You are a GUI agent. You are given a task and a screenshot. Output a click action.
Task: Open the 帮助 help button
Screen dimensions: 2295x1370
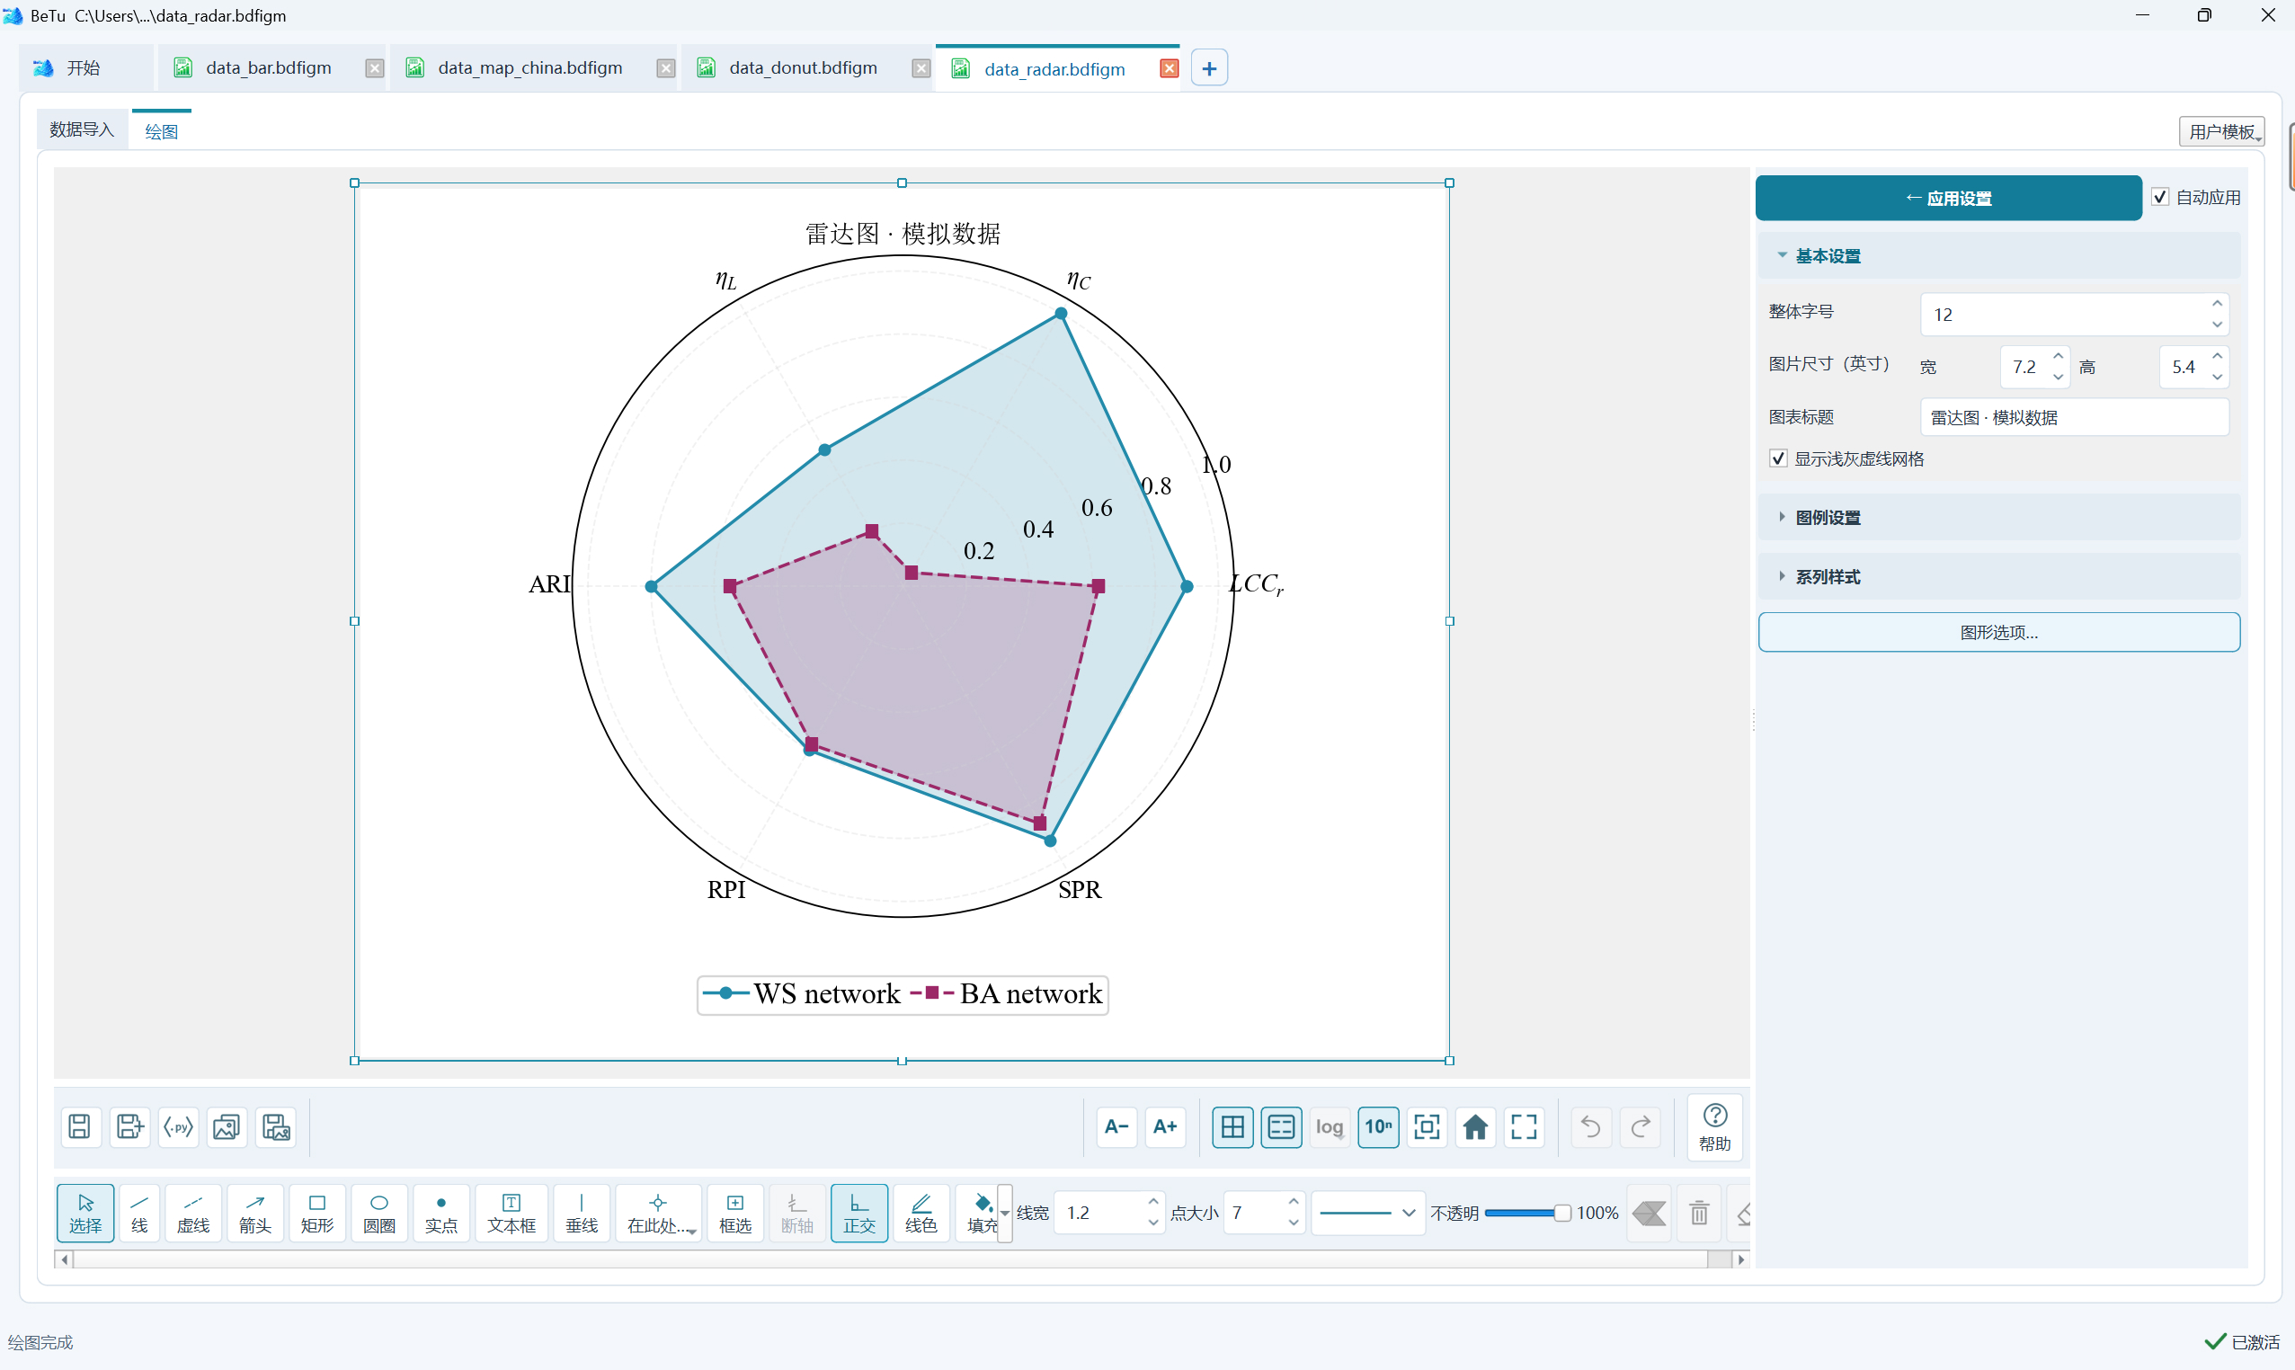(x=1714, y=1126)
